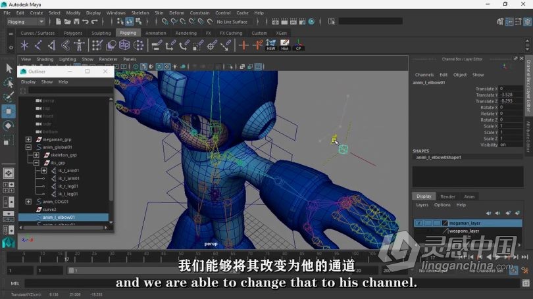Collapse iks_grp in the Outliner
533x299 pixels.
pyautogui.click(x=36, y=163)
